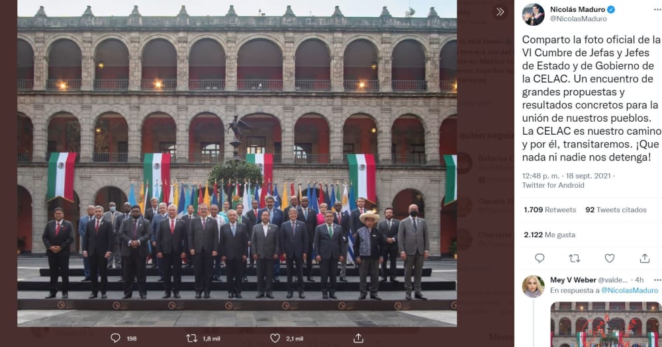Share the tweet using the upload arrow icon
This screenshot has height=347, width=662.
644,258
